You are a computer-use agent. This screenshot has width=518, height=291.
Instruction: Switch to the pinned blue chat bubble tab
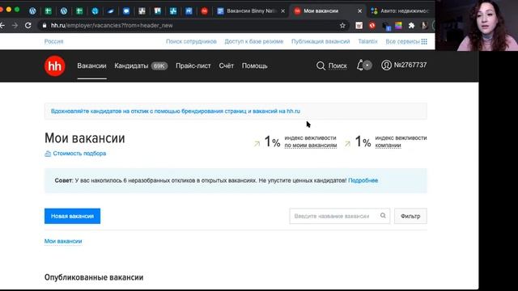126,11
